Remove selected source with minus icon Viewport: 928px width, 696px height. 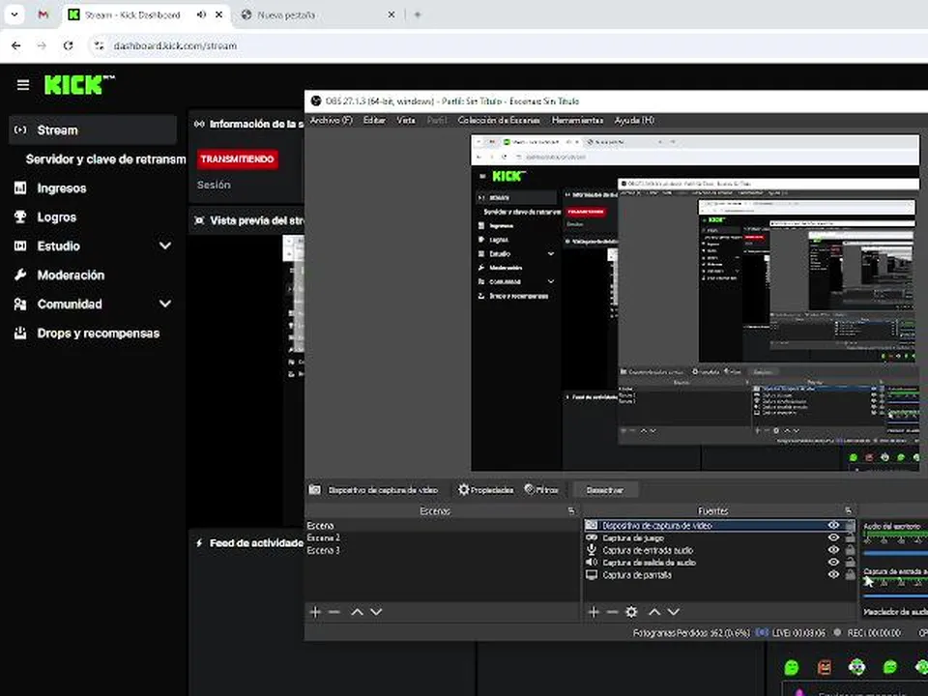click(613, 612)
